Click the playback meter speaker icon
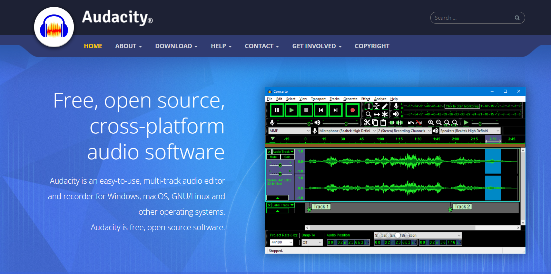 tap(396, 114)
